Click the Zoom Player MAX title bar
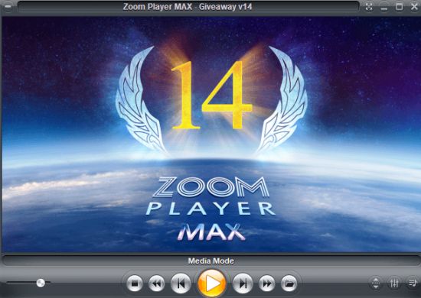Viewport: 421px width, 298px height. [188, 7]
